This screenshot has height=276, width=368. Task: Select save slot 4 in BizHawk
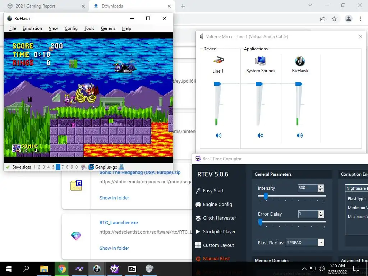49,167
